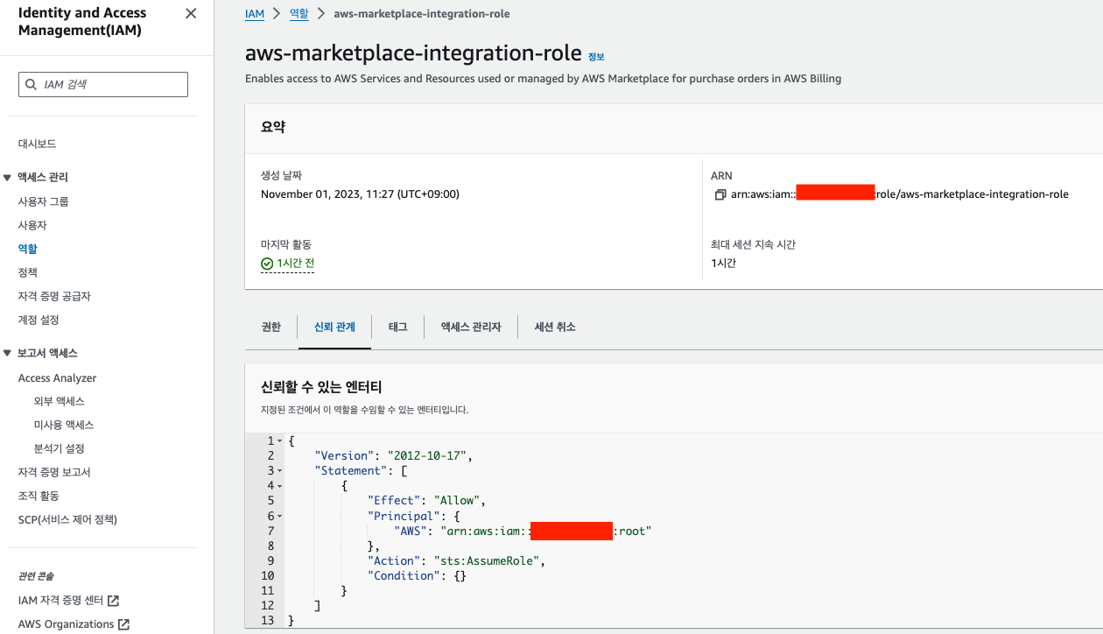
Task: Open 자격 증명 공급자 in sidebar
Action: point(54,296)
